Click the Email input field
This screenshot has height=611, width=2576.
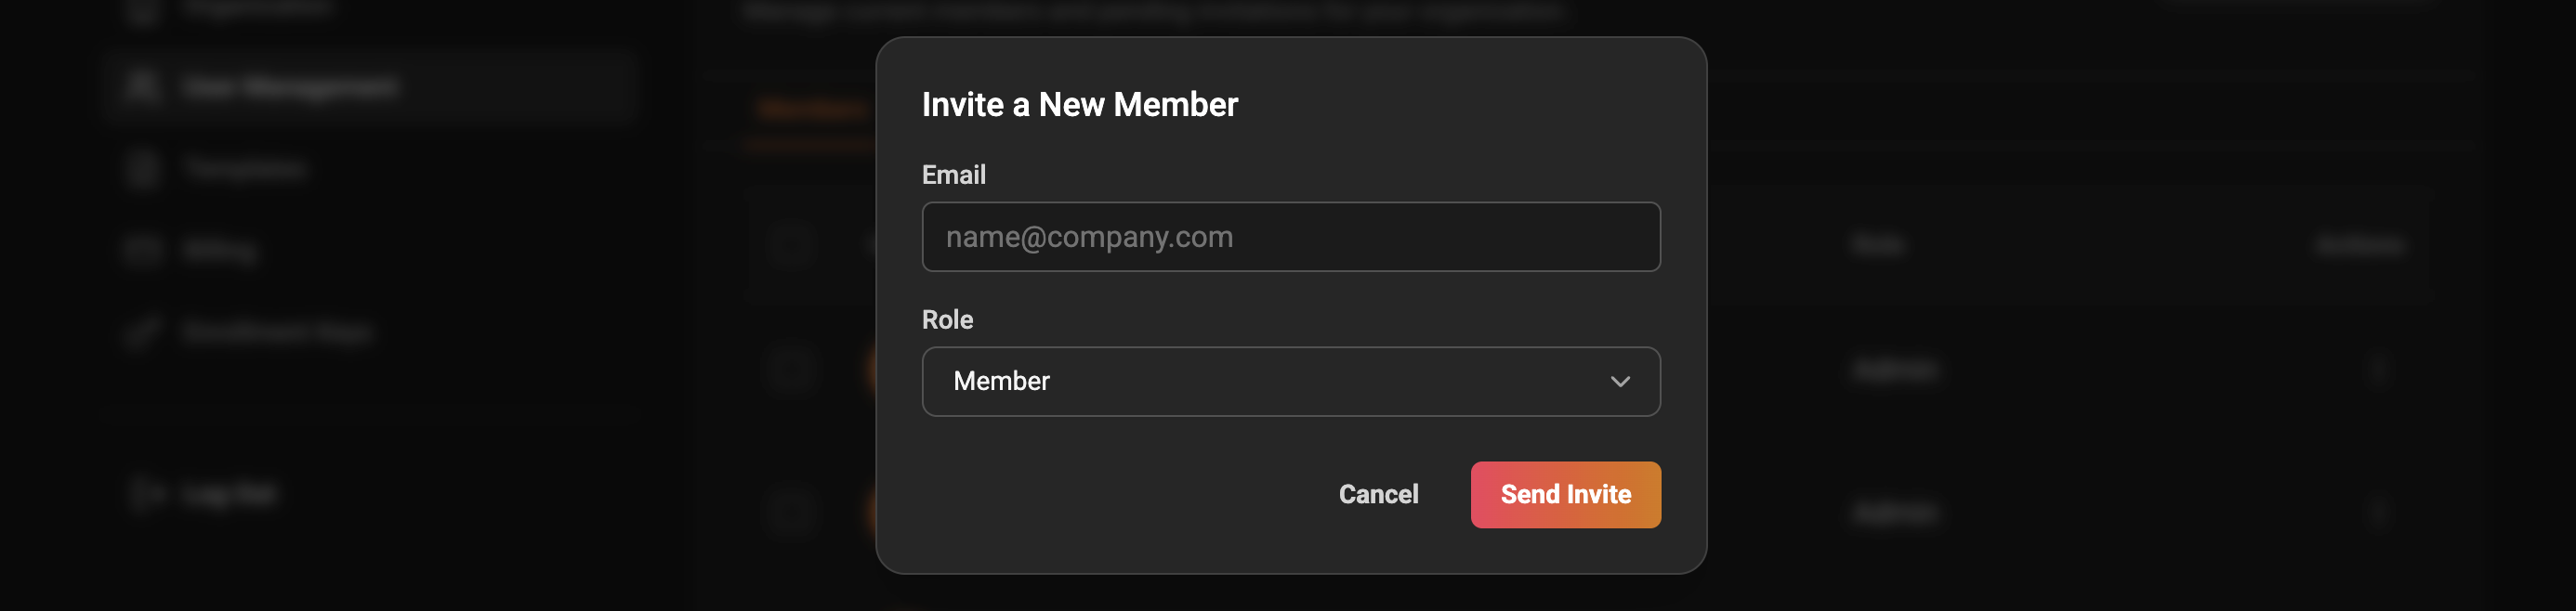tap(1290, 236)
